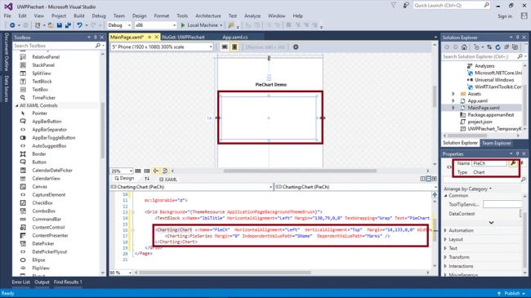Open the 5" Phone device dropdown
Viewport: 531px width, 298px height.
click(162, 47)
